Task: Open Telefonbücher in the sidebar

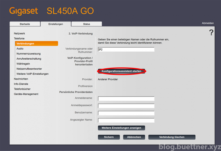Action: [x=22, y=89]
